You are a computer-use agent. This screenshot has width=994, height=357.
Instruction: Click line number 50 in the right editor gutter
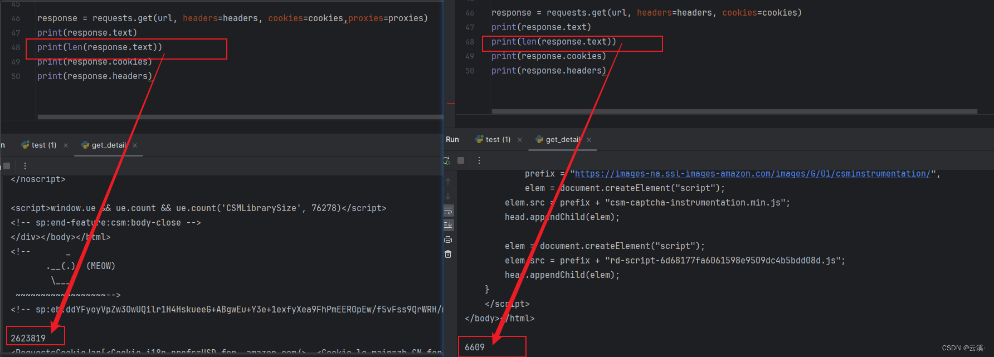click(470, 71)
